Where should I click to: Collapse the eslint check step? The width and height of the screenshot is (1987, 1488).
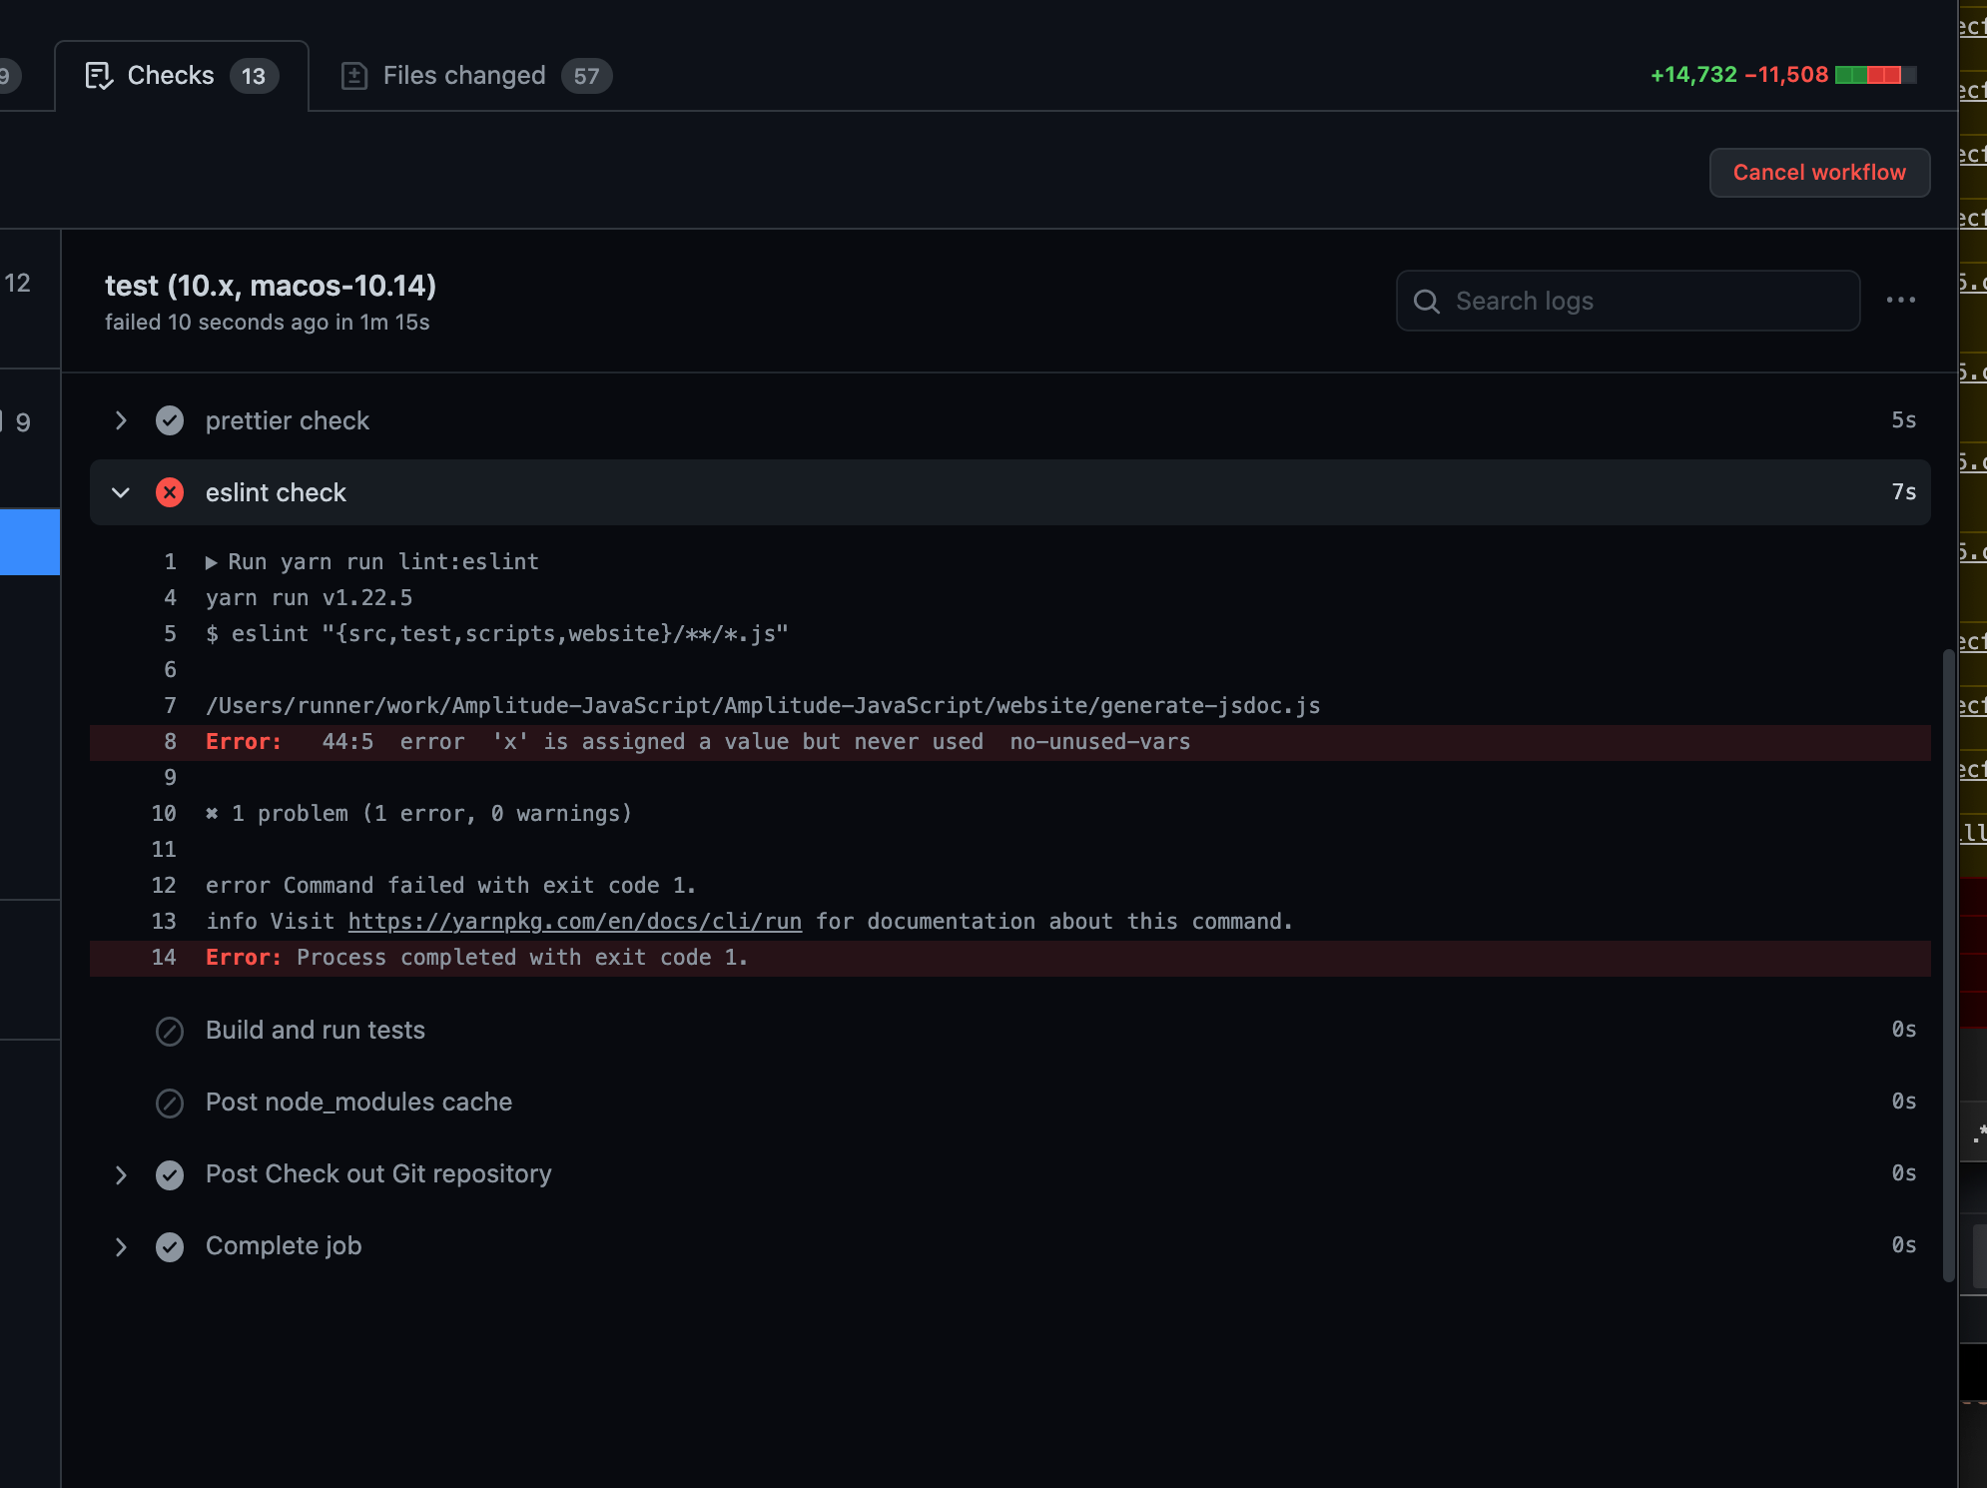point(121,492)
